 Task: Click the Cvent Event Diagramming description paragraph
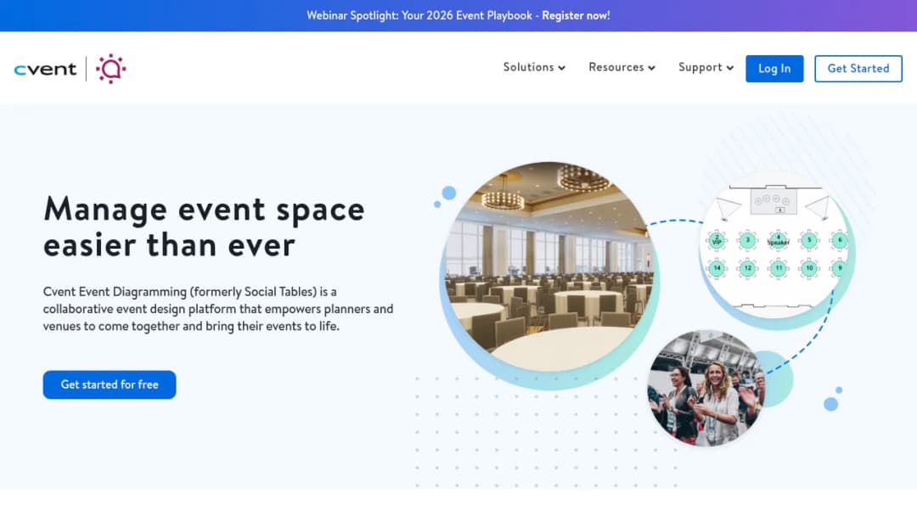point(218,309)
